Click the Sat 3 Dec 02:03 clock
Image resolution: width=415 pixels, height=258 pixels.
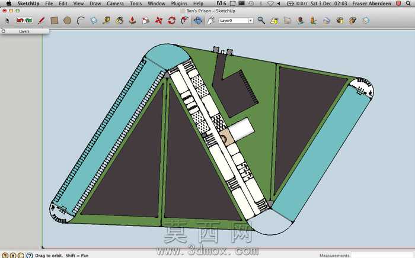point(328,4)
